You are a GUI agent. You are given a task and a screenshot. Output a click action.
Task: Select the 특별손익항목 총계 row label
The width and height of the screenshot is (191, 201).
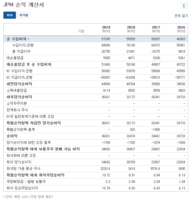20,129
